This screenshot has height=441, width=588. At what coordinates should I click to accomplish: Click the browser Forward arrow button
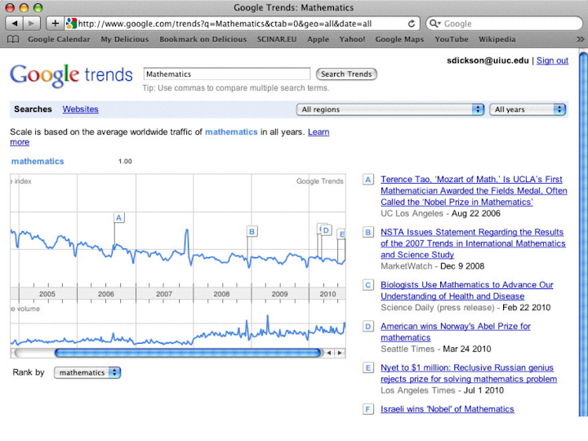(x=32, y=24)
